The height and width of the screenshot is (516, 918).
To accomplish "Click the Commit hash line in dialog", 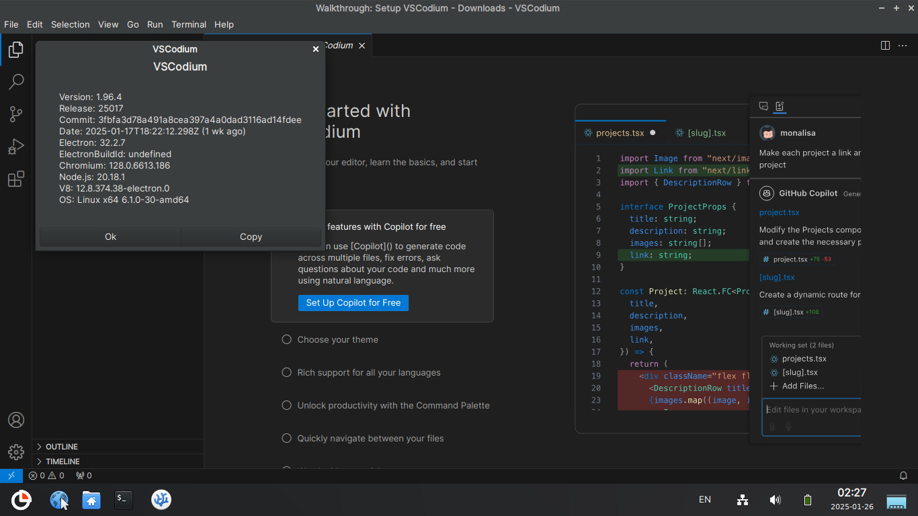I will pos(180,120).
